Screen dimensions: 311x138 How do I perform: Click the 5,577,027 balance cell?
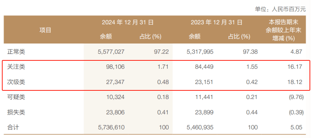[111, 52]
